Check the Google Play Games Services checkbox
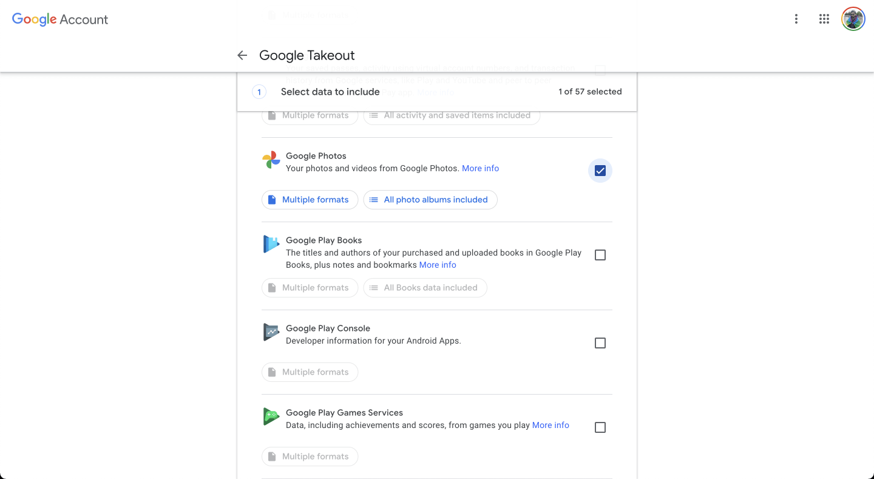 600,427
